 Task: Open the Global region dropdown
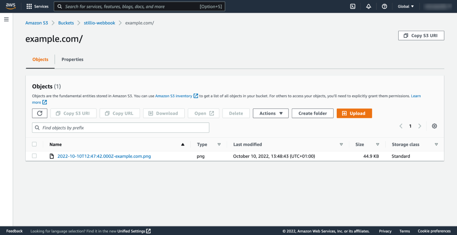point(406,6)
